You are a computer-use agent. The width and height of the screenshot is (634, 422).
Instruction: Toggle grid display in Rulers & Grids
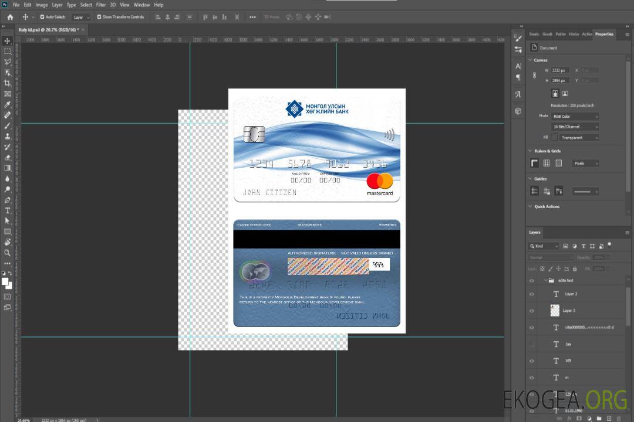point(547,163)
